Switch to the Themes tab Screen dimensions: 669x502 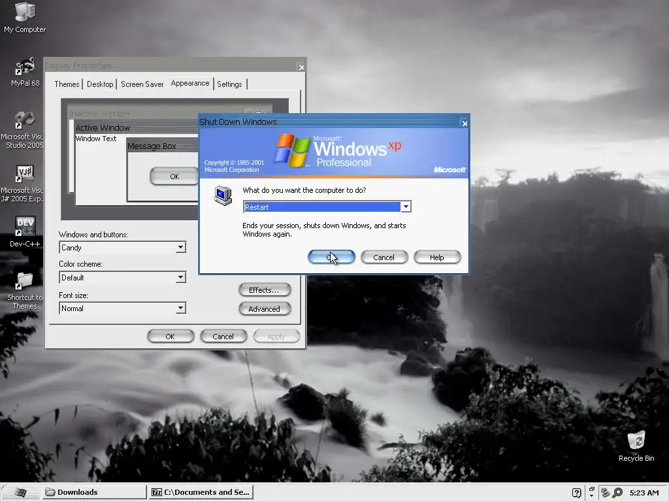67,84
